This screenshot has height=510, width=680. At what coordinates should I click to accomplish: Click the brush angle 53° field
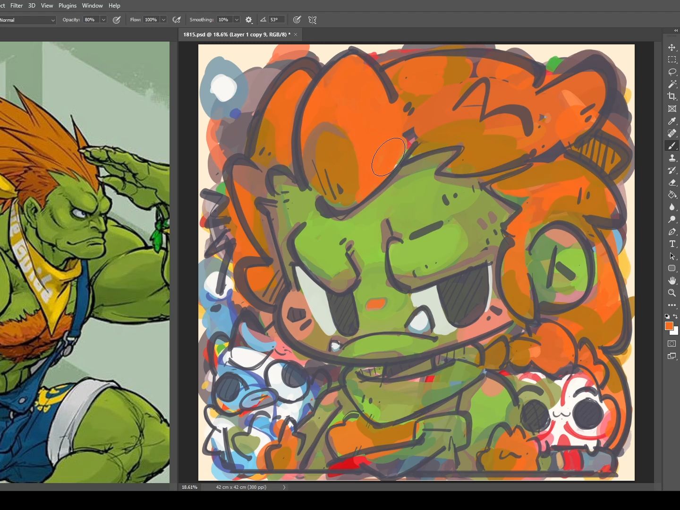pyautogui.click(x=277, y=20)
